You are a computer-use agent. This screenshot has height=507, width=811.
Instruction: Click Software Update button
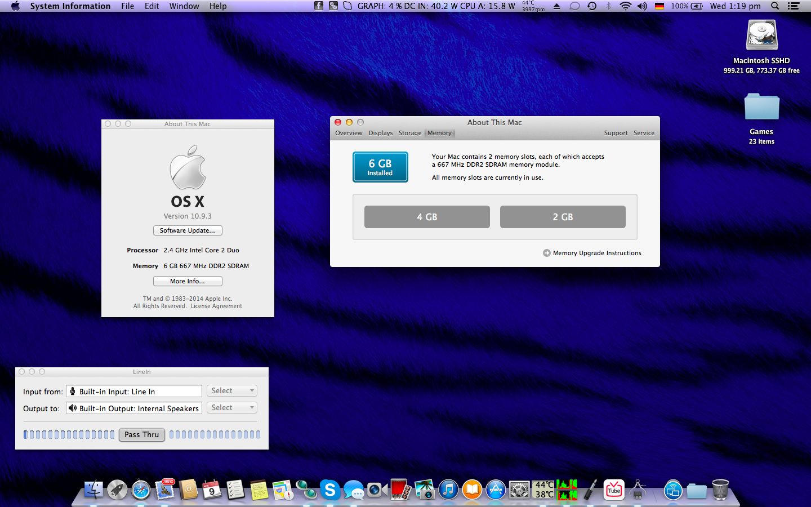pyautogui.click(x=188, y=230)
